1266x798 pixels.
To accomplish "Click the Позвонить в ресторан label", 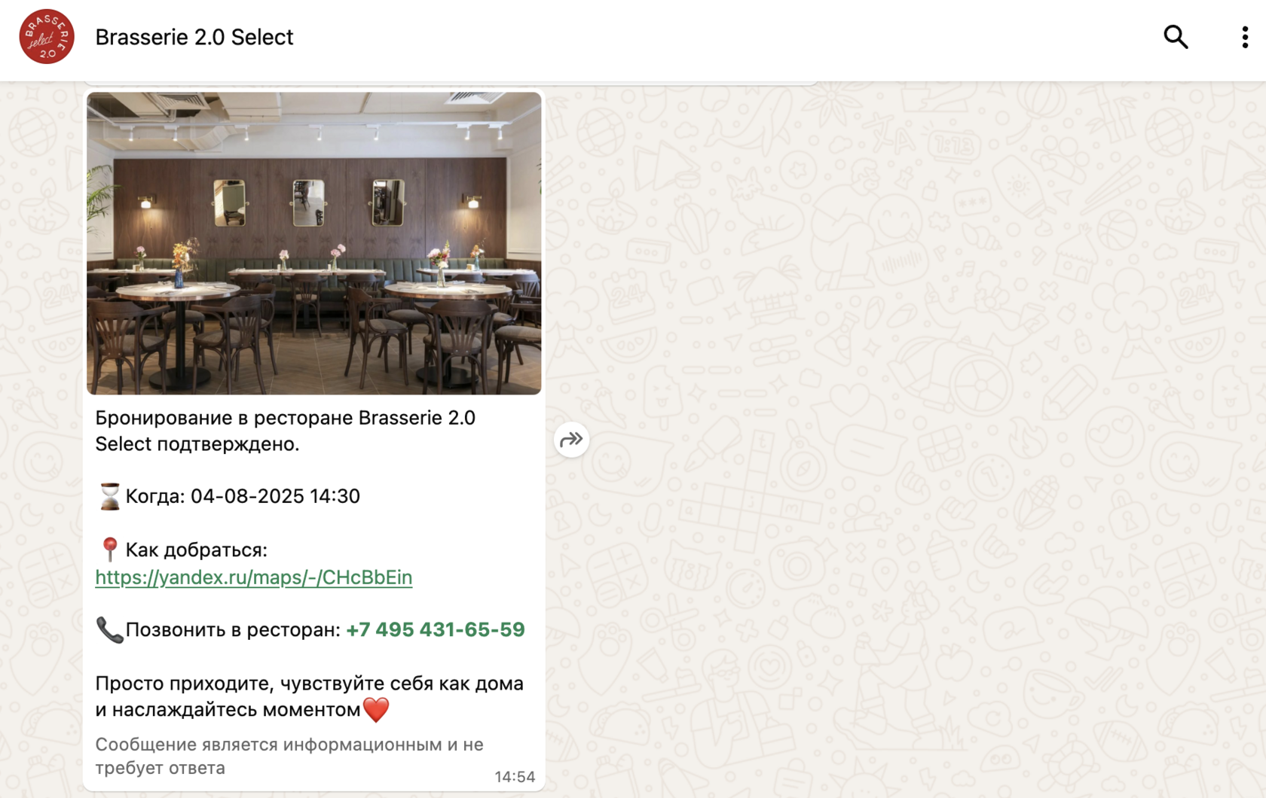I will [x=233, y=629].
